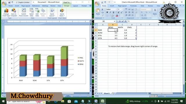Undo last action in Word toolbar
Viewport: 186px width, 104px height.
pos(12,2)
